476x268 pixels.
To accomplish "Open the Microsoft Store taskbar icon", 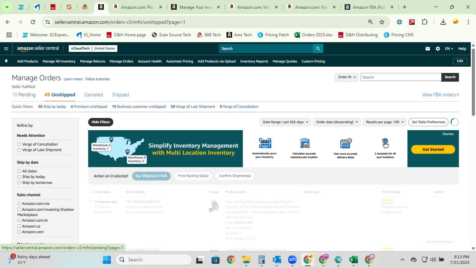I will (215, 260).
